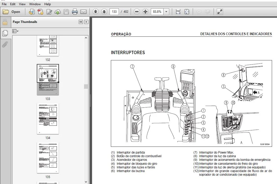The image size is (277, 184).
Task: Click the thumbnail pane scrollbar handle
Action: click(86, 87)
